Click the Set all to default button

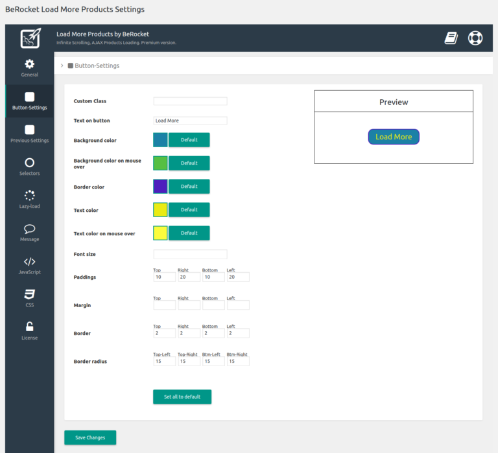point(182,397)
